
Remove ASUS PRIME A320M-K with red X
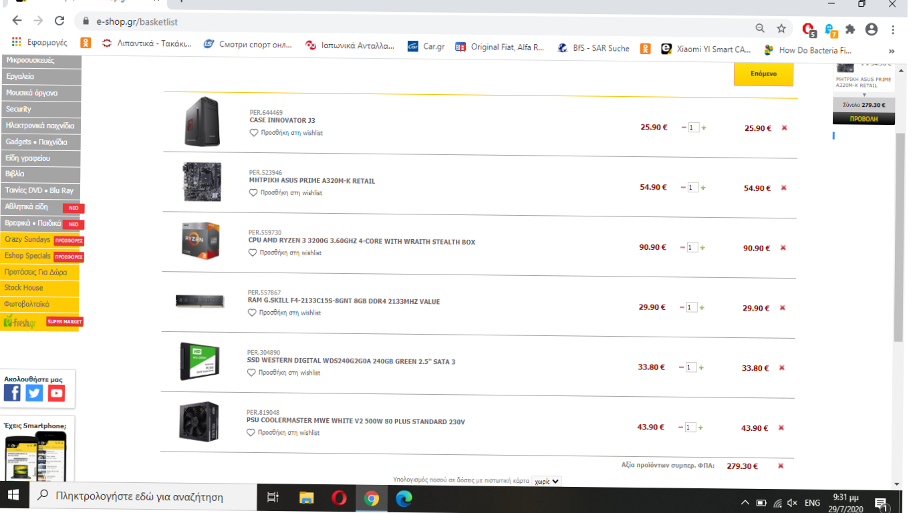[x=784, y=188]
